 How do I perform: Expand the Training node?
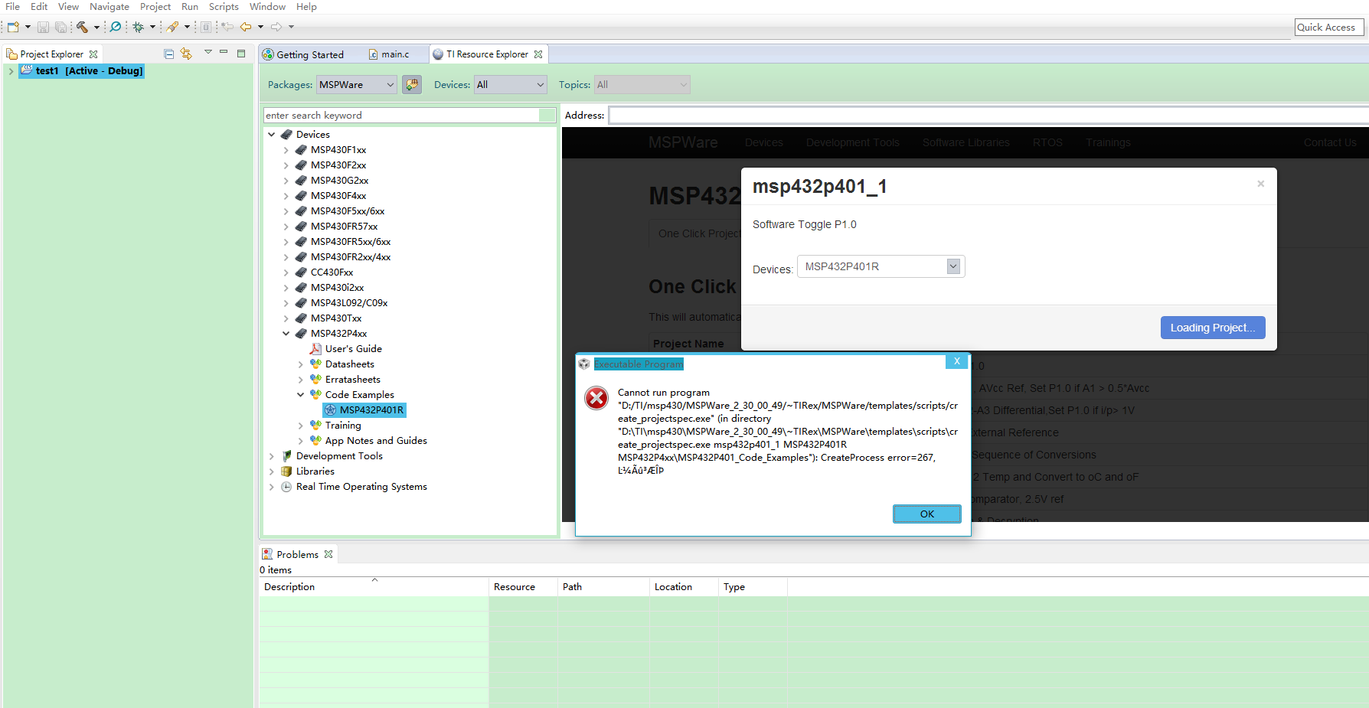[x=301, y=426]
